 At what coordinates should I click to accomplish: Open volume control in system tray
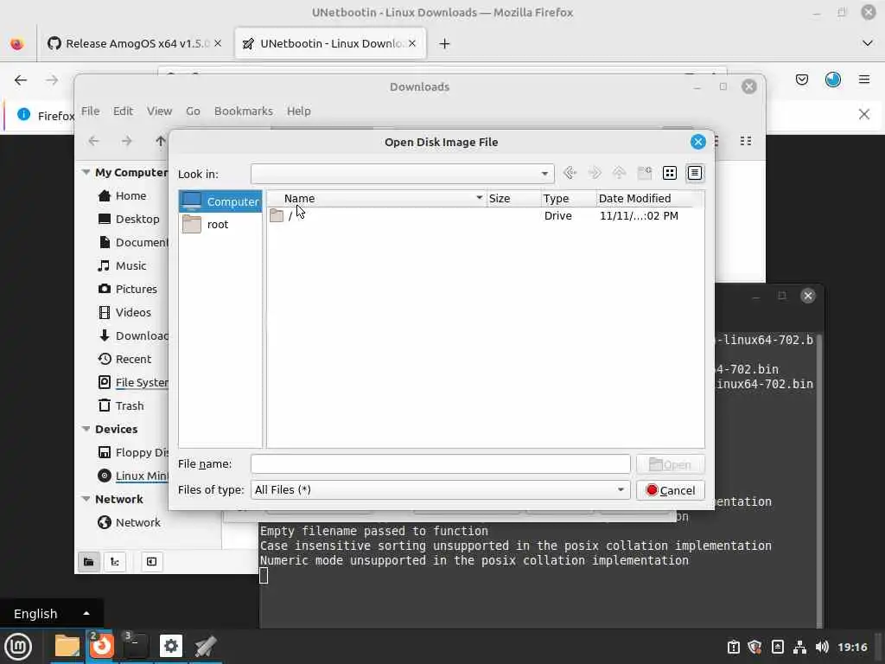(x=823, y=647)
